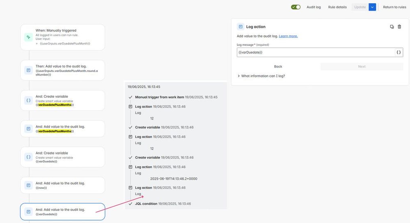The image size is (410, 223).
Task: Click checkmark beside second Create variable entry
Action: [131, 158]
